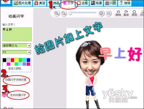Pick the light cyan color swatch

pyautogui.click(x=20, y=64)
